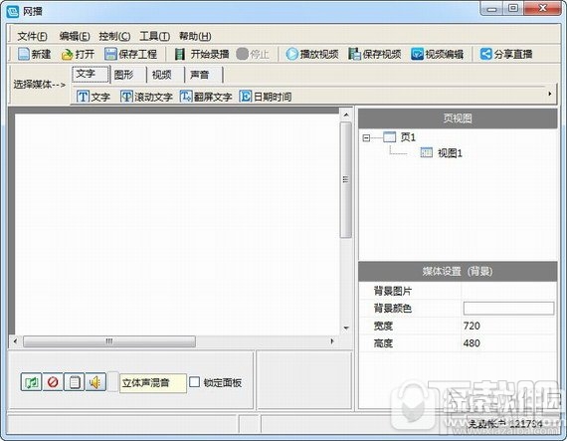
Task: Open 视频编辑 video editor
Action: (437, 55)
